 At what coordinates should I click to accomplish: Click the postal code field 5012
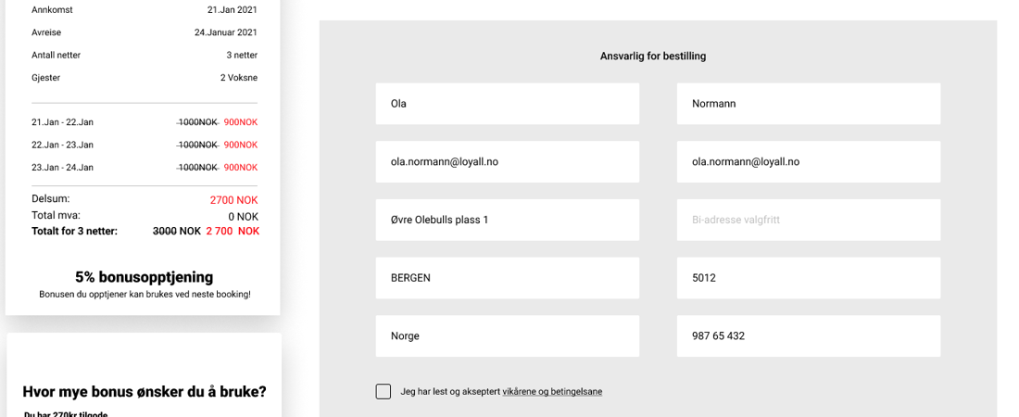pyautogui.click(x=808, y=278)
